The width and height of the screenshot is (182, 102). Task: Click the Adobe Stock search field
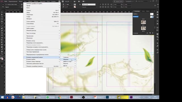point(142,1)
